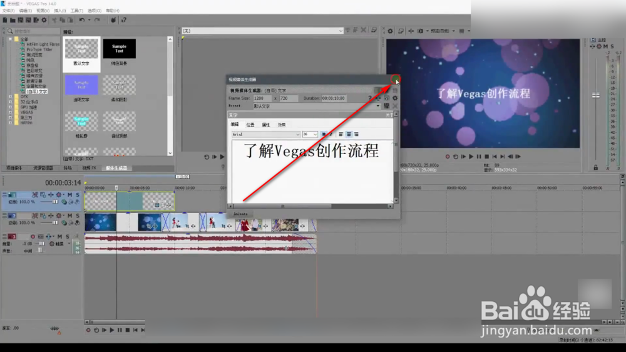Switch to the 项目媒体 panel tab

pos(14,168)
